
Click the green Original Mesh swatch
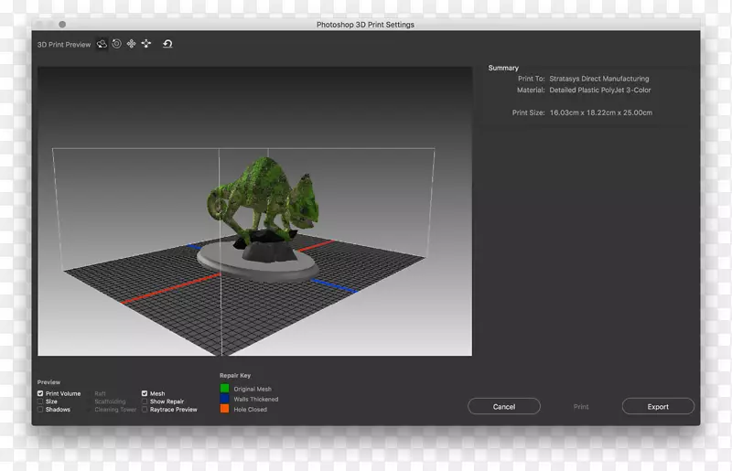[x=224, y=389]
